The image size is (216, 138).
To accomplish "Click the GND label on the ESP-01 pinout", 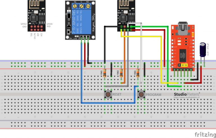I will point(24,27).
